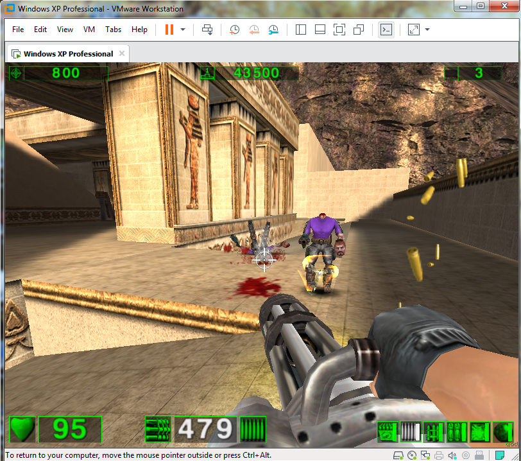
Task: Click the green heart health icon
Action: point(22,430)
